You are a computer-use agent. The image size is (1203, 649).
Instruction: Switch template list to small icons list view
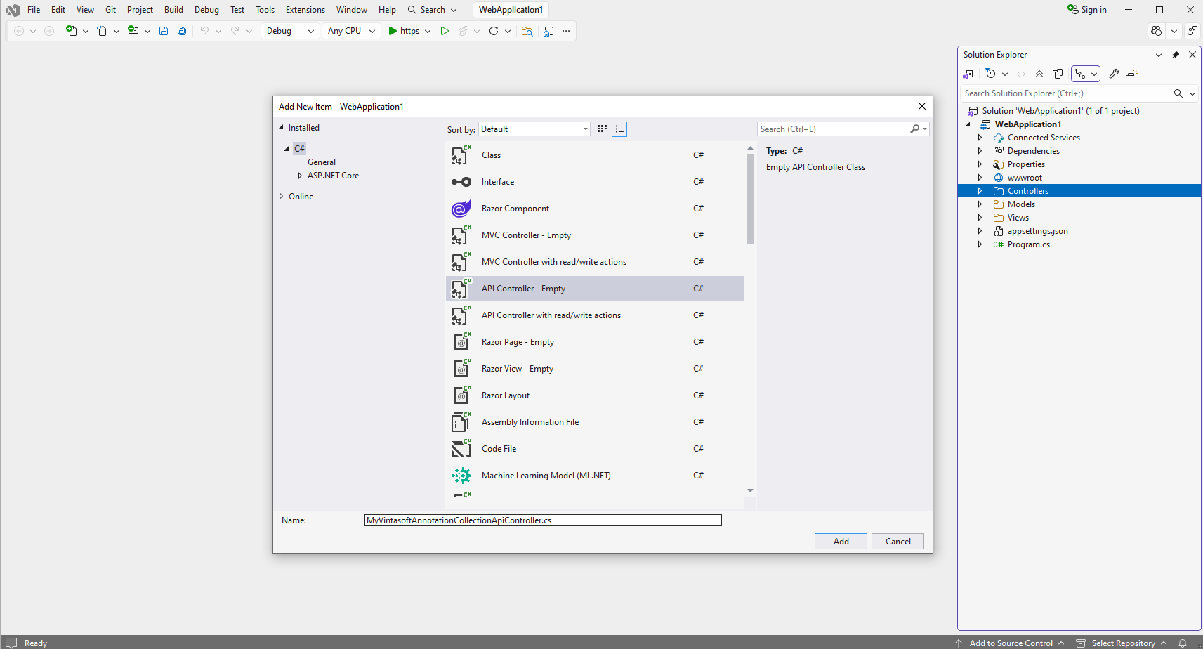tap(619, 129)
